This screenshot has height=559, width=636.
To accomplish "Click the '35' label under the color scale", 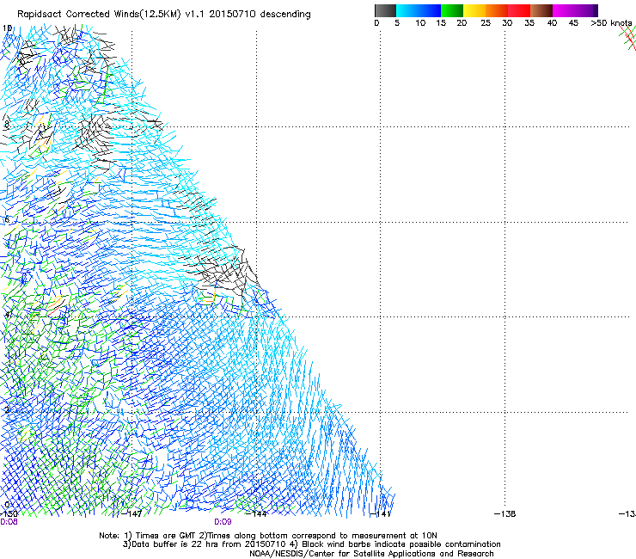I will point(529,23).
